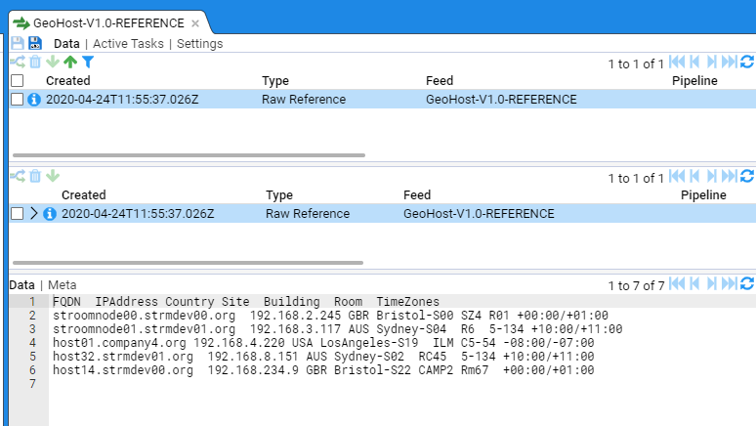Expand the lower list row chevron
The image size is (756, 426).
(33, 214)
